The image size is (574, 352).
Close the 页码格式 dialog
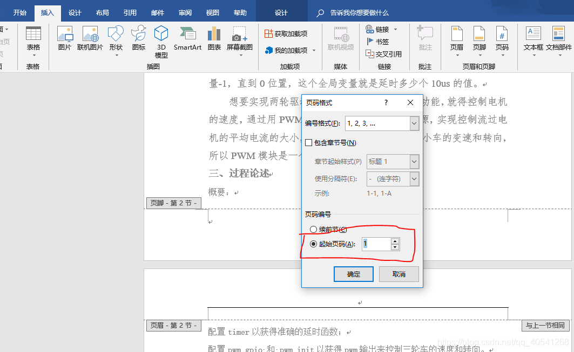tap(410, 103)
